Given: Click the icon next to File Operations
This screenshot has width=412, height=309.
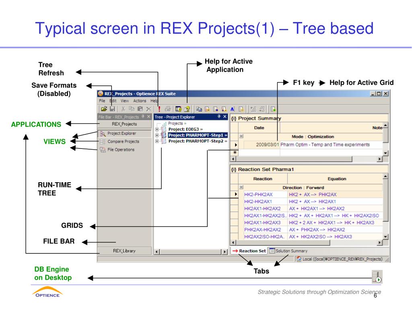Looking at the screenshot, I should [x=103, y=150].
